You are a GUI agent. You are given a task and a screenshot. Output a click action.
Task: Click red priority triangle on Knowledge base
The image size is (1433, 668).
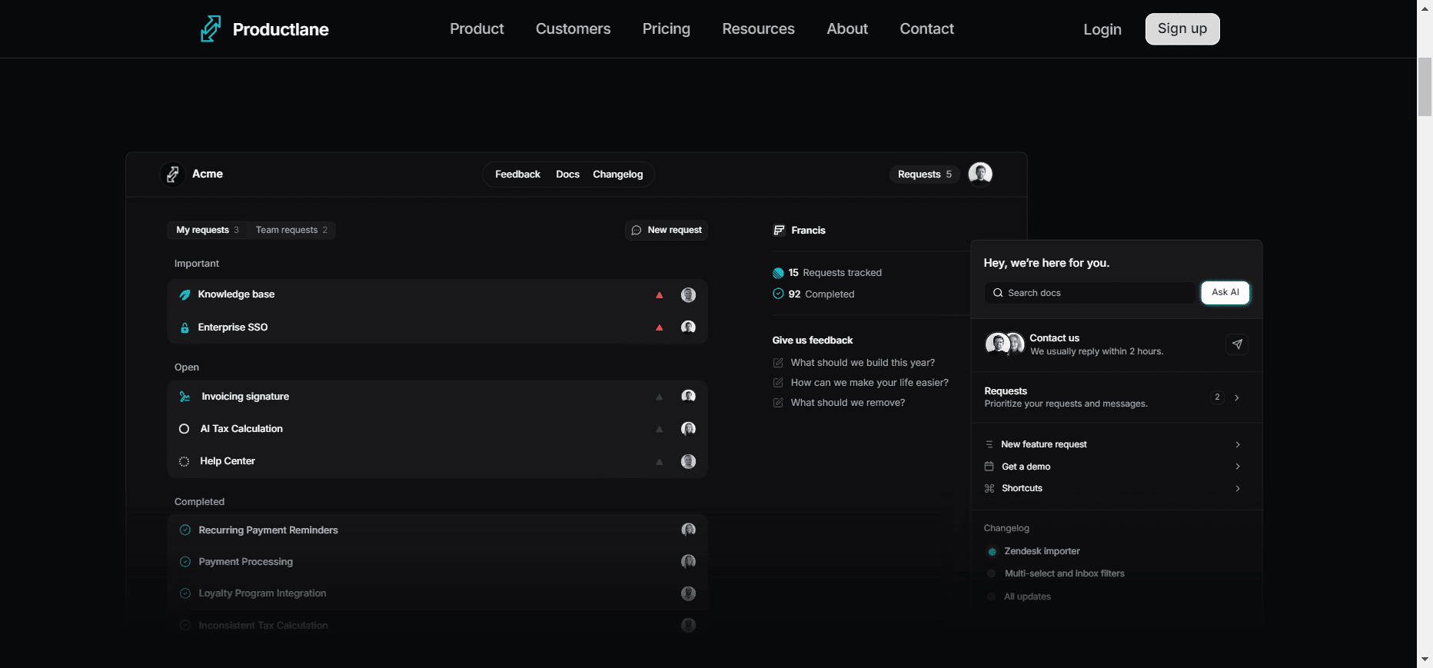[659, 294]
